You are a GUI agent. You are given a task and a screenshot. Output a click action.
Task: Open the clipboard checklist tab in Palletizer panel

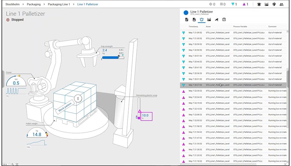[x=224, y=20]
